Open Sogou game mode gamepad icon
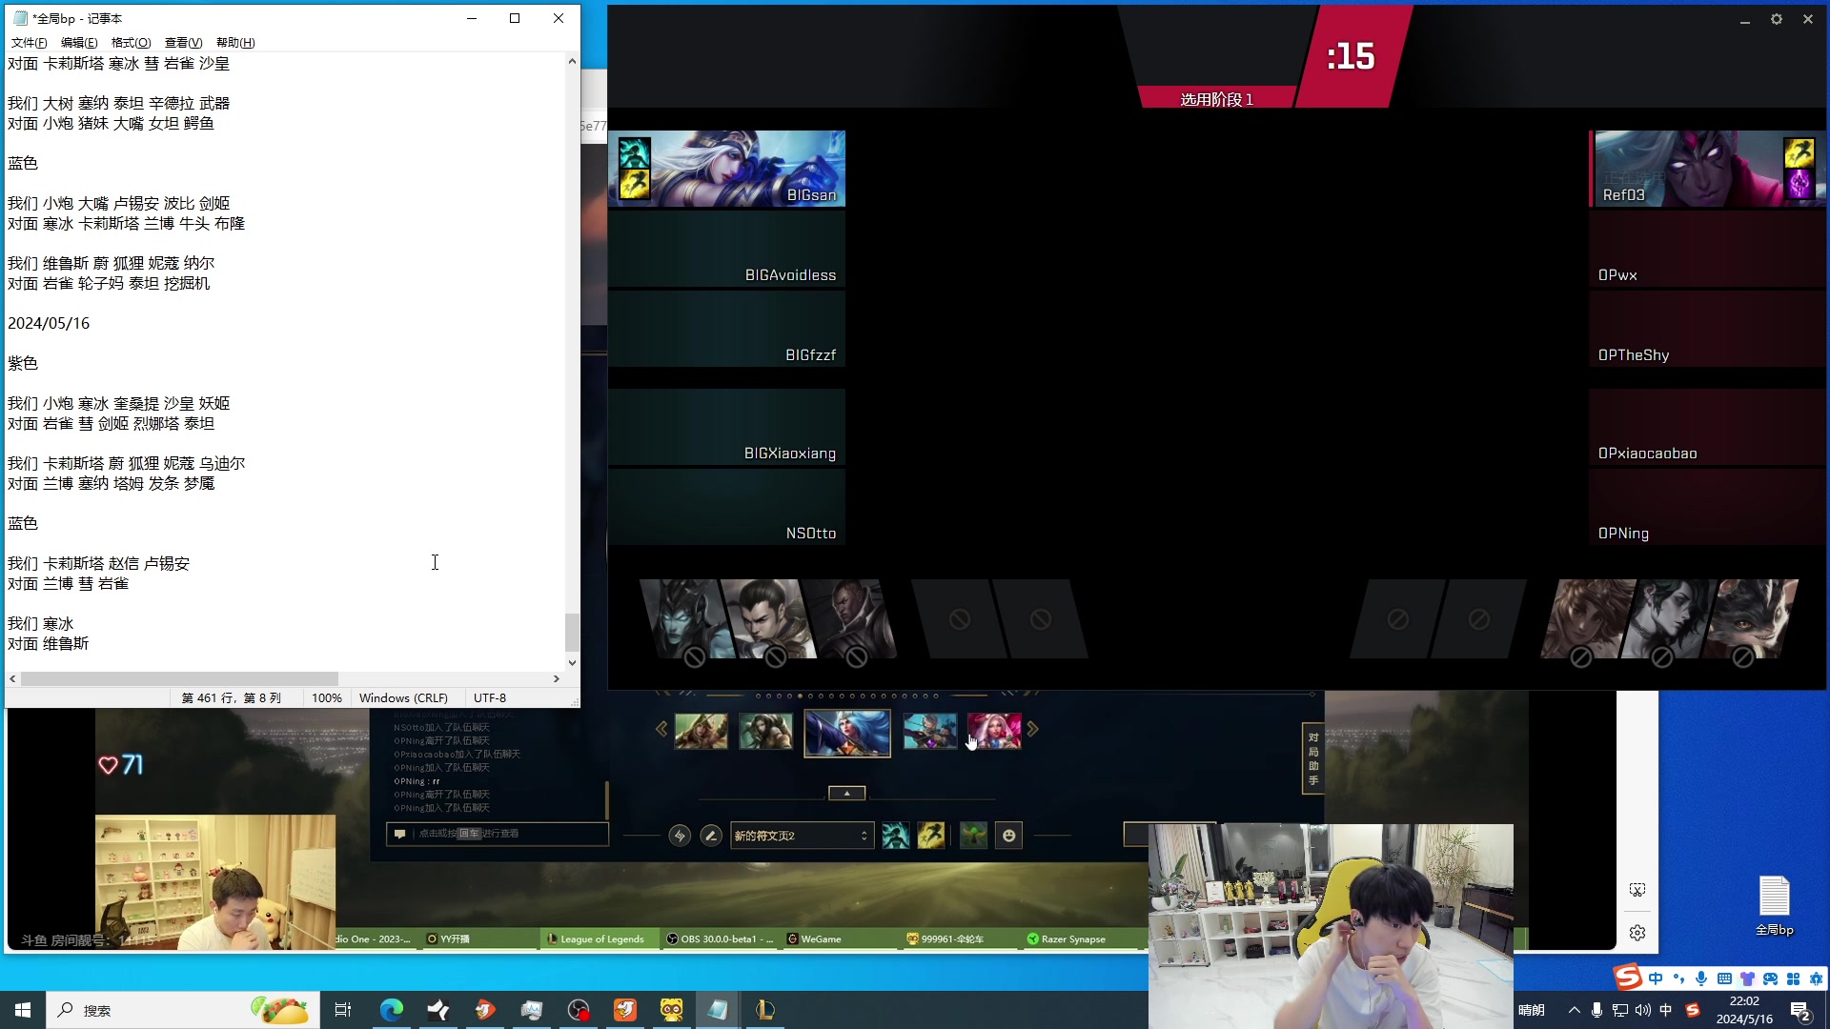 1770,979
